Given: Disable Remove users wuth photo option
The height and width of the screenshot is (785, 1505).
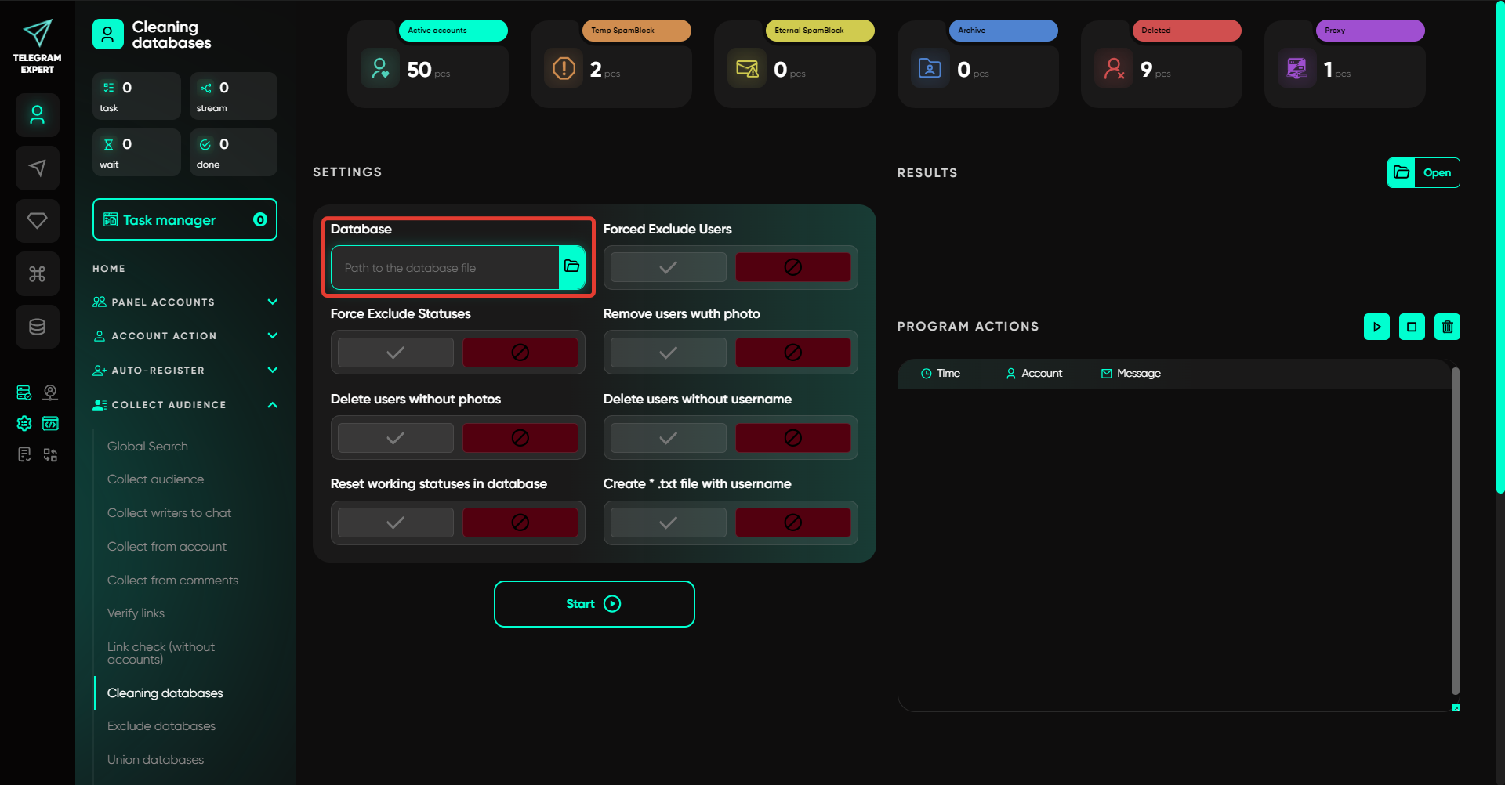Looking at the screenshot, I should pos(792,353).
